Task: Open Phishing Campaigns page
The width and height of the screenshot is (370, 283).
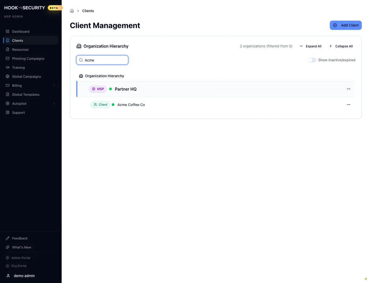Action: (x=31, y=58)
